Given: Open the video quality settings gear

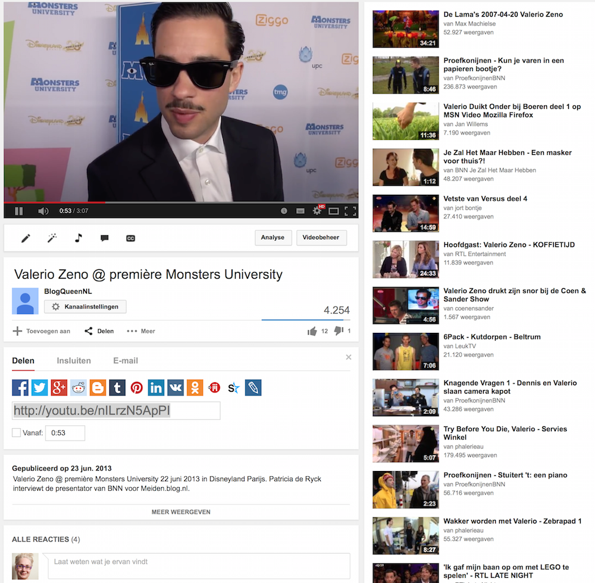Looking at the screenshot, I should tap(317, 211).
